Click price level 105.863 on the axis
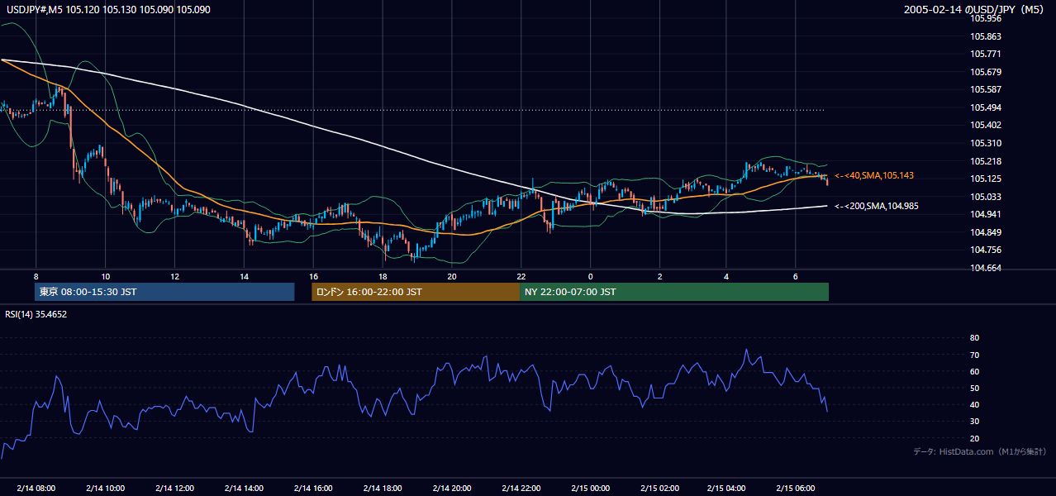 [x=985, y=36]
